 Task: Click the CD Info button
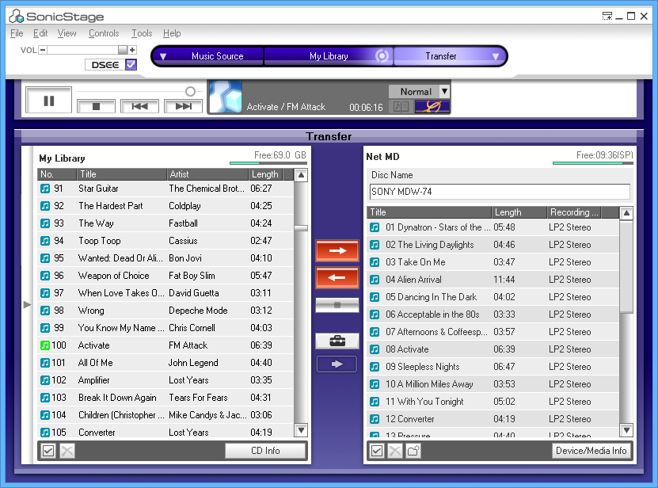click(x=265, y=451)
